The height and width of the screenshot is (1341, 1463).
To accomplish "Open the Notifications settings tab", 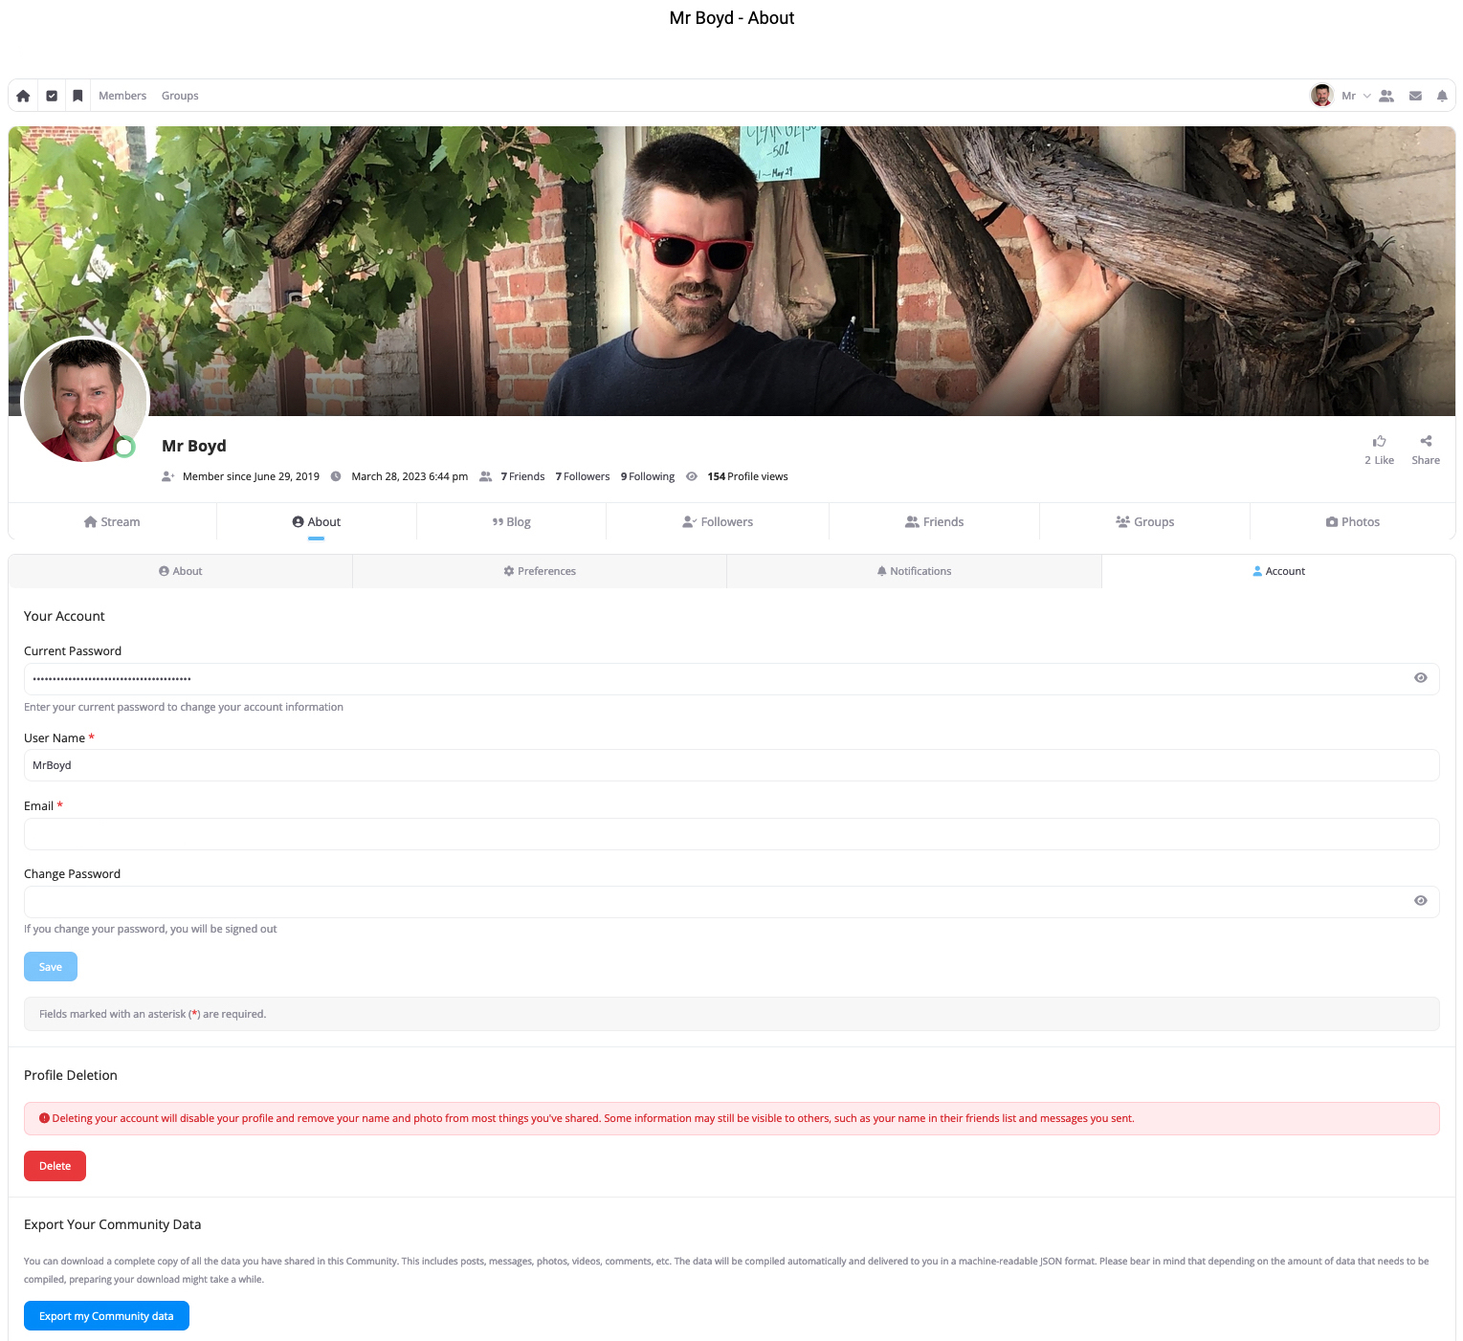I will pos(914,571).
